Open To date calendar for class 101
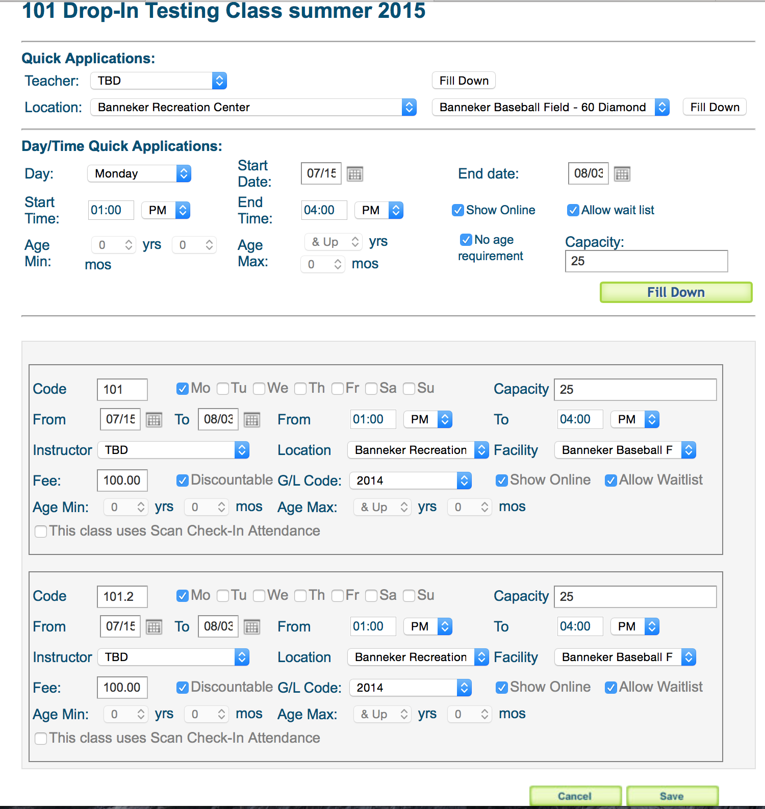 tap(251, 420)
